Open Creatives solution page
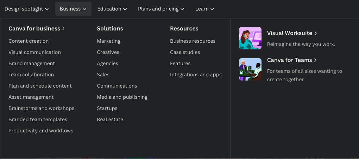Screen dimensions: 359x159 [108, 52]
